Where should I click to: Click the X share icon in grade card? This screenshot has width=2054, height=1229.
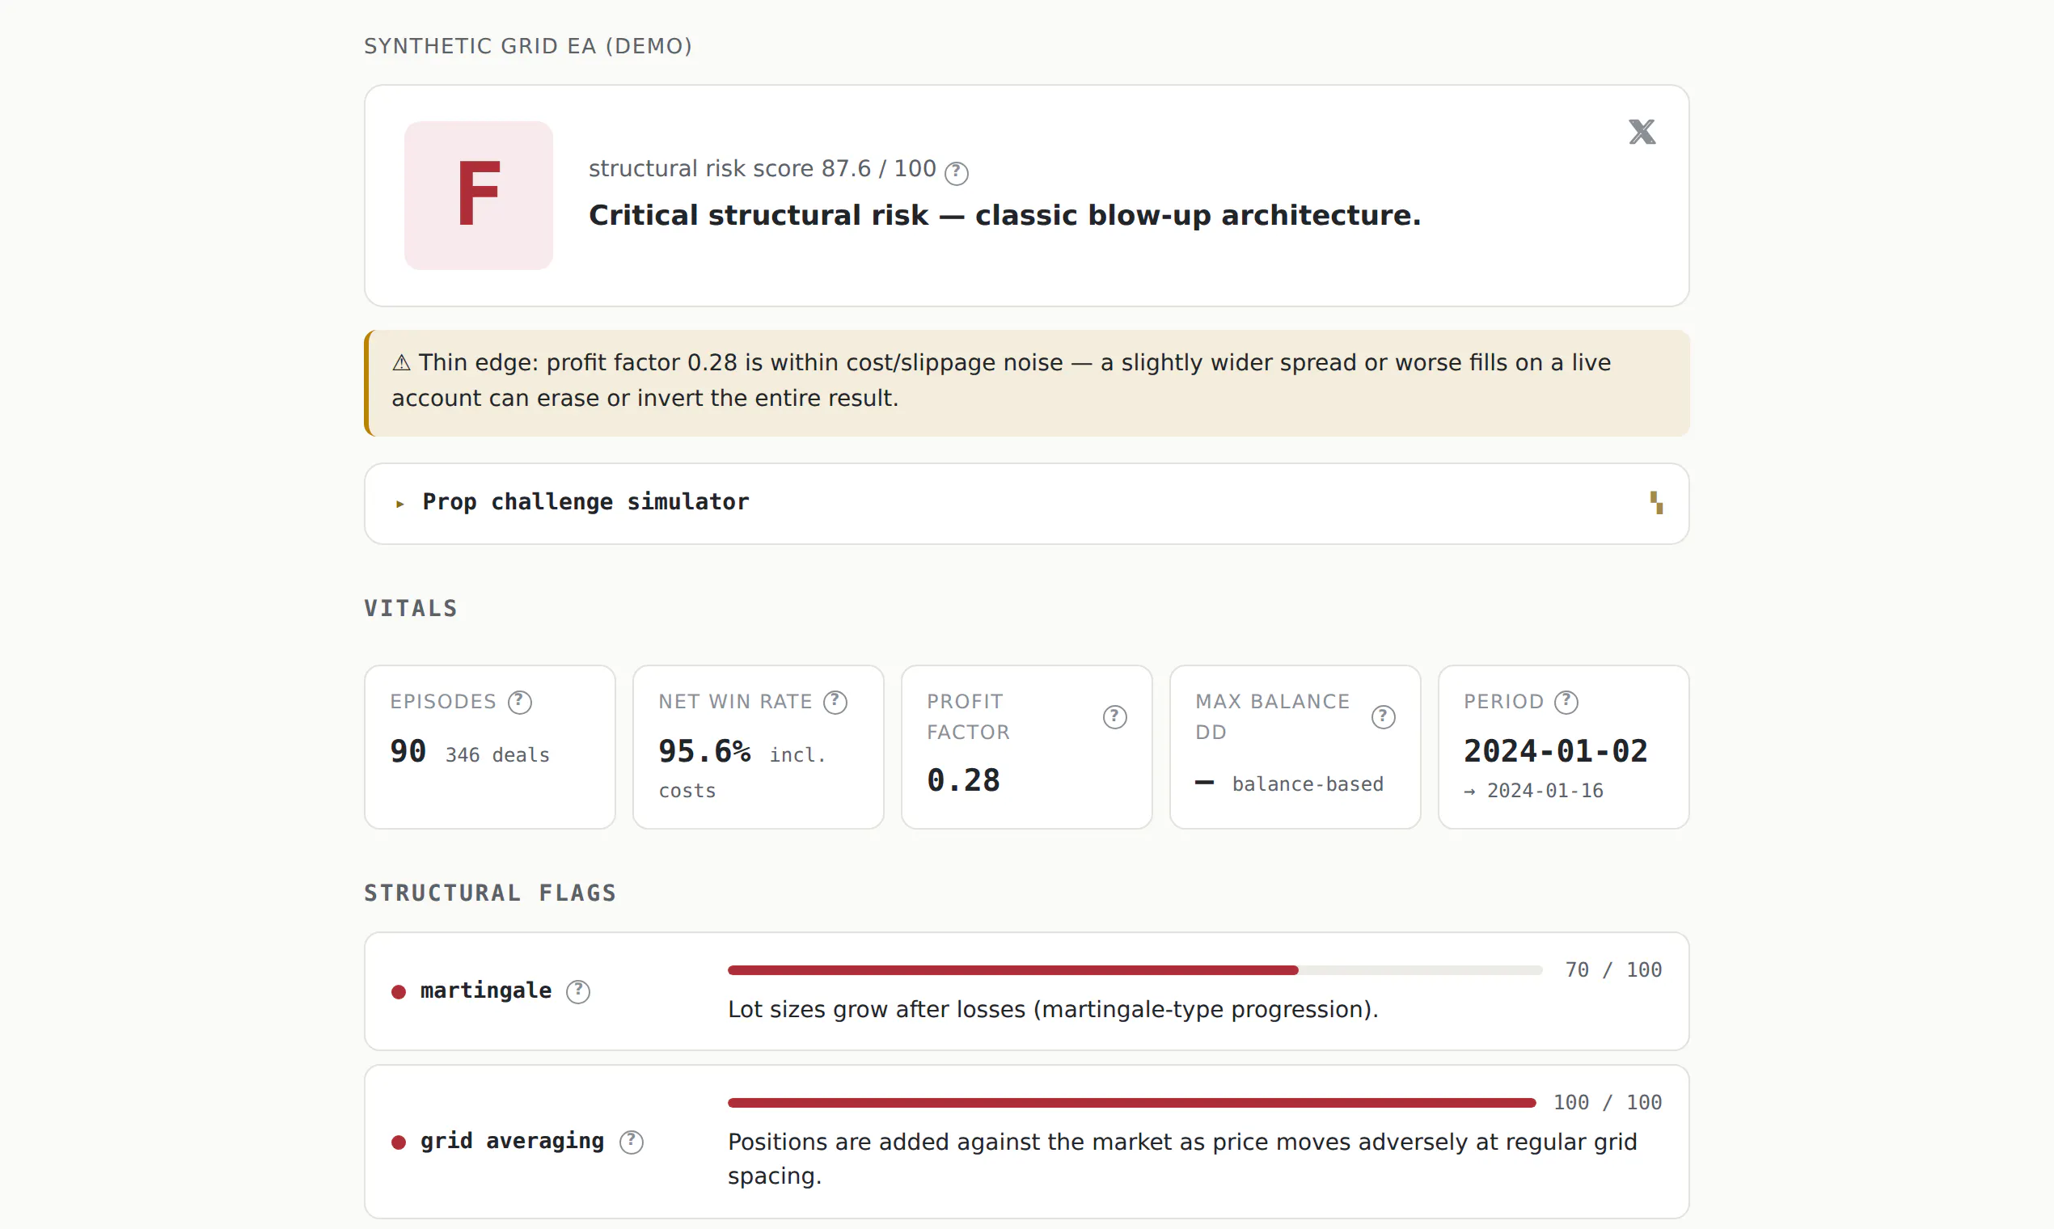[x=1642, y=132]
